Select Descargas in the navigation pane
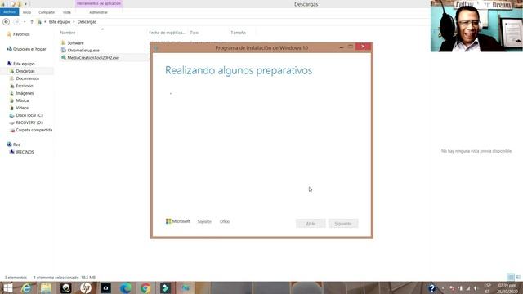 [x=25, y=71]
